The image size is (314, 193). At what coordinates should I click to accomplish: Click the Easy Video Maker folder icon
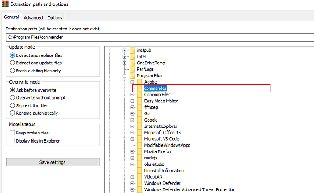(x=140, y=101)
